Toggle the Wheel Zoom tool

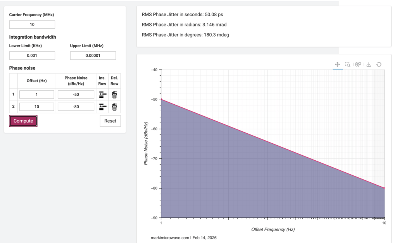(358, 65)
